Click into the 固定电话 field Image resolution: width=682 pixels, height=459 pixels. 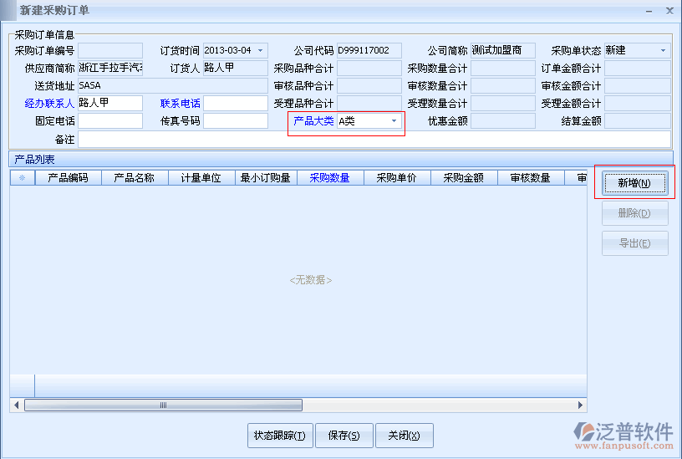click(x=109, y=121)
